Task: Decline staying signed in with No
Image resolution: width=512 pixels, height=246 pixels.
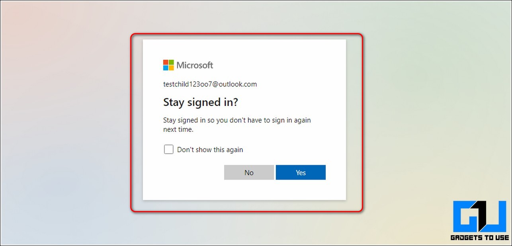Action: click(x=249, y=172)
